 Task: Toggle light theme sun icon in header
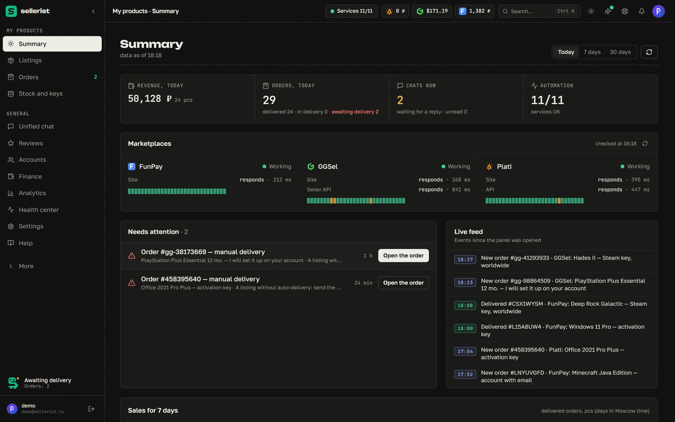pyautogui.click(x=591, y=11)
